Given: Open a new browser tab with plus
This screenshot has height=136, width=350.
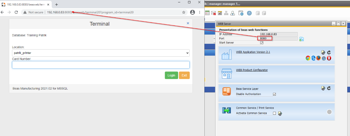Looking at the screenshot, I should 56,4.
